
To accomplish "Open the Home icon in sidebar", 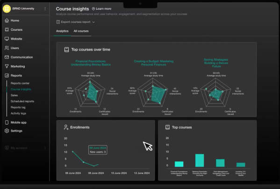I will point(7,21).
